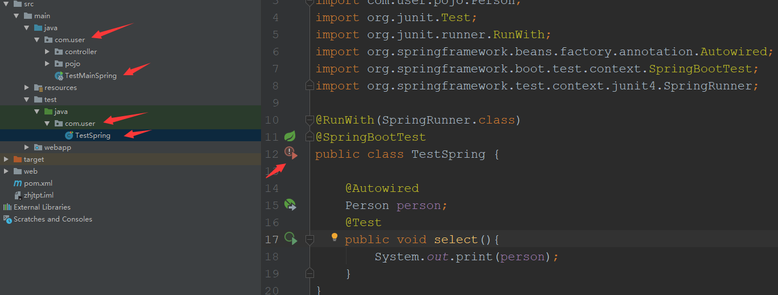This screenshot has height=295, width=778.
Task: Run the TestSpring class from the line 12 gutter icon
Action: point(291,153)
